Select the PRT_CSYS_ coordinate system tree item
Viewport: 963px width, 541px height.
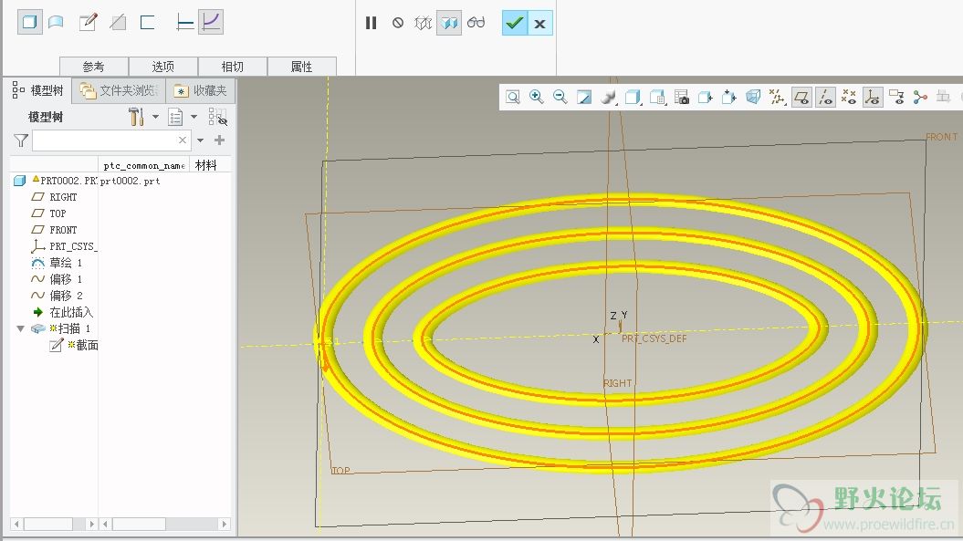64,246
